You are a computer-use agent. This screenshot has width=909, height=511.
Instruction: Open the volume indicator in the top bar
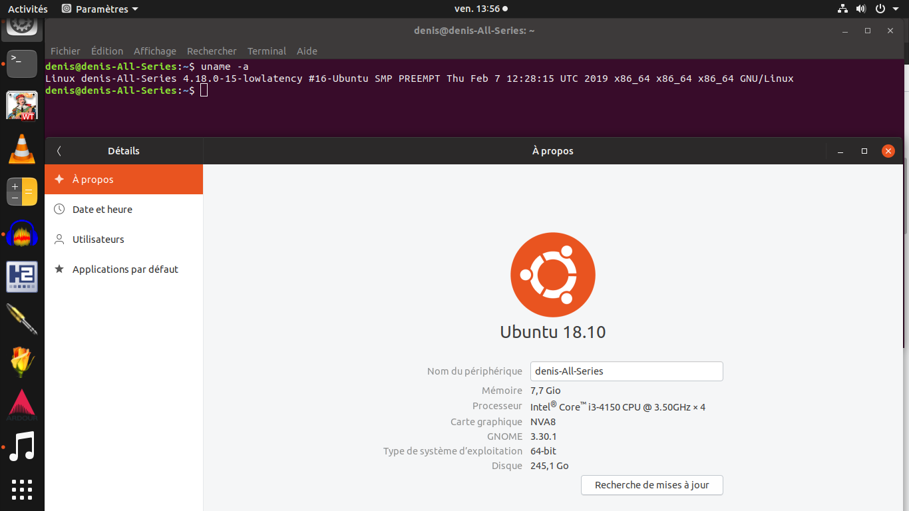click(x=861, y=9)
